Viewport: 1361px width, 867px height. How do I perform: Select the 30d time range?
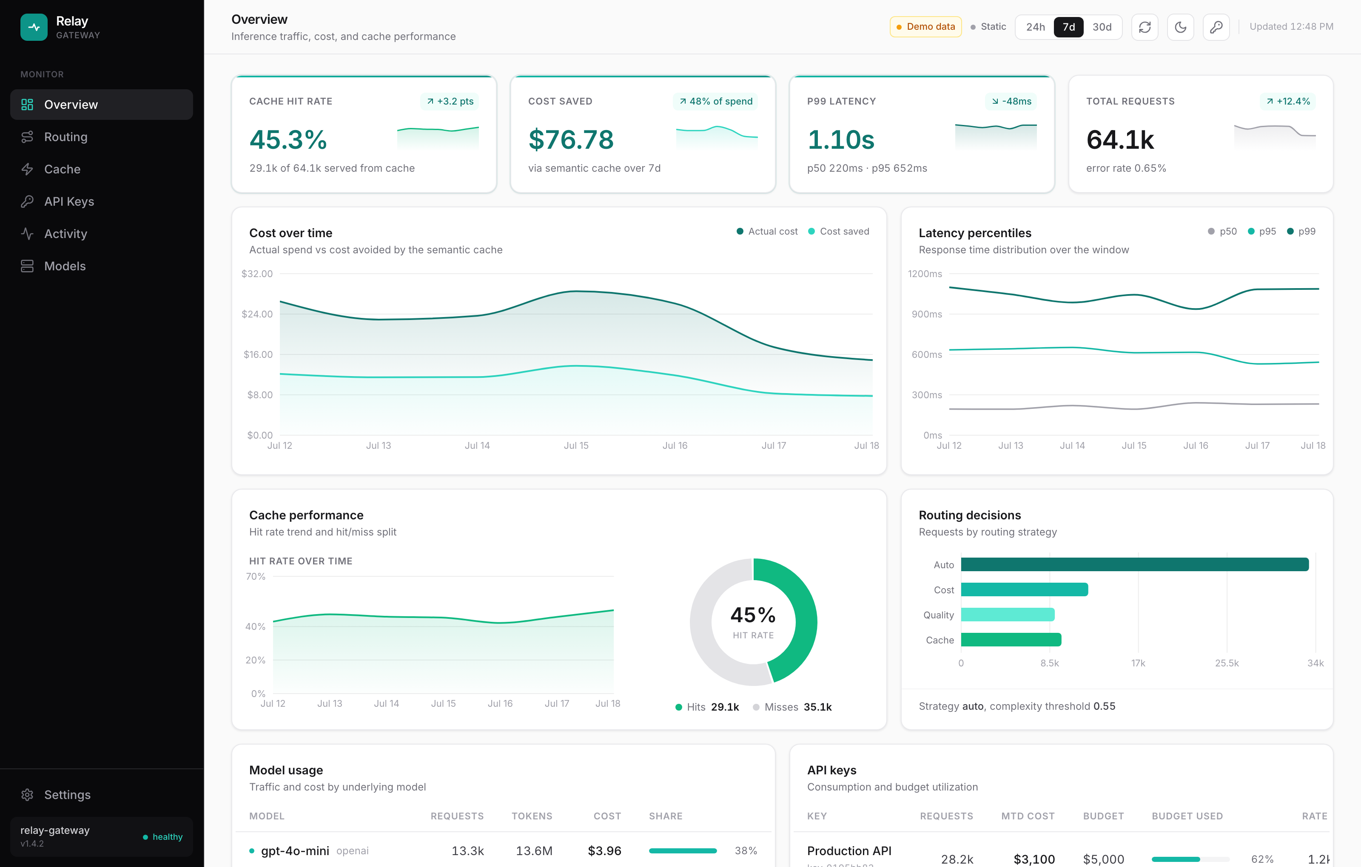click(x=1102, y=27)
